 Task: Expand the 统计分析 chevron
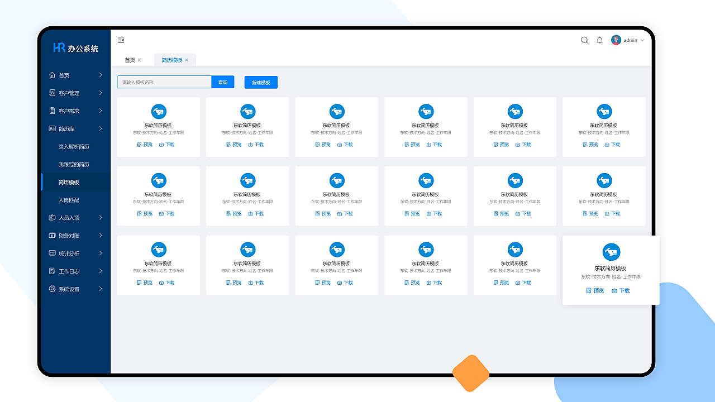pos(101,253)
